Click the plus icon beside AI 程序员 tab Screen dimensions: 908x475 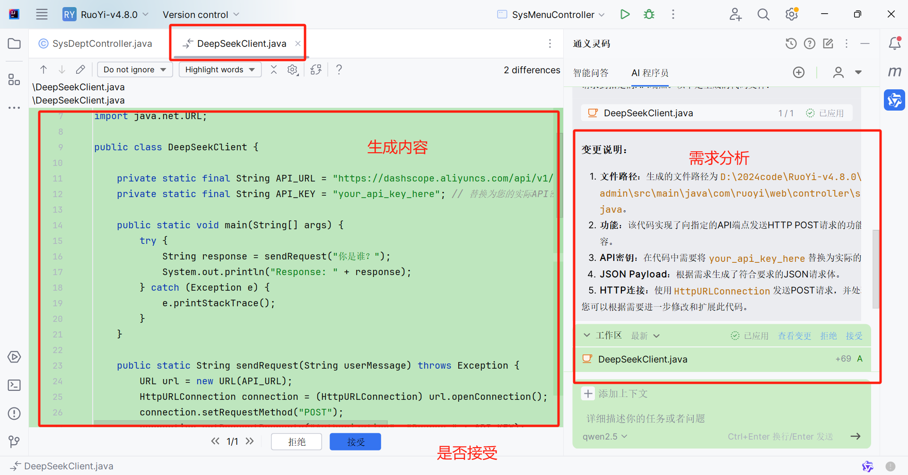pyautogui.click(x=799, y=72)
